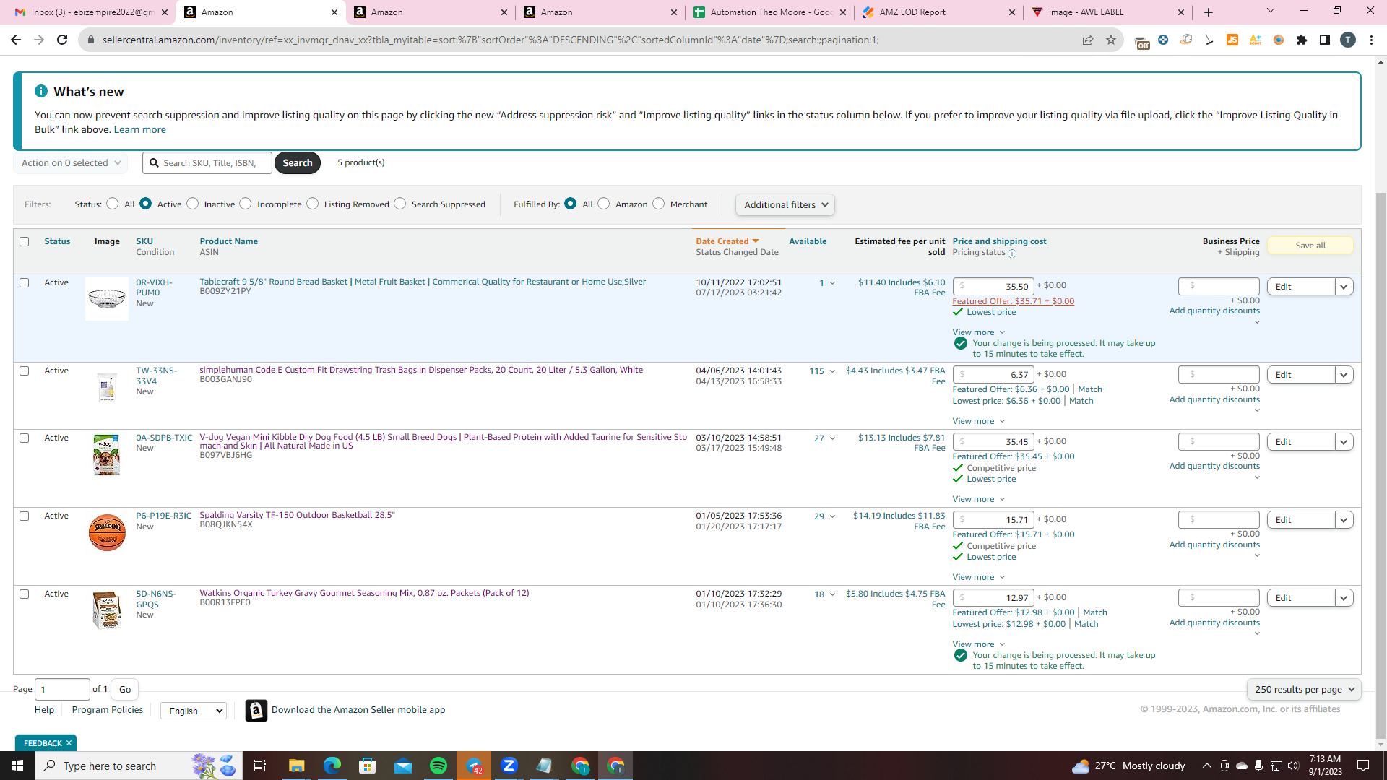Screen dimensions: 1387x780
Task: Choose Fulfilled By Amazon radio button
Action: (x=604, y=204)
